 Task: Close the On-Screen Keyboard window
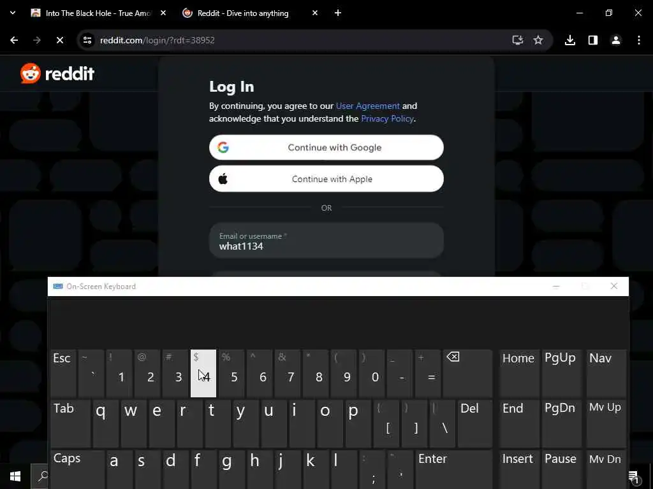point(614,286)
